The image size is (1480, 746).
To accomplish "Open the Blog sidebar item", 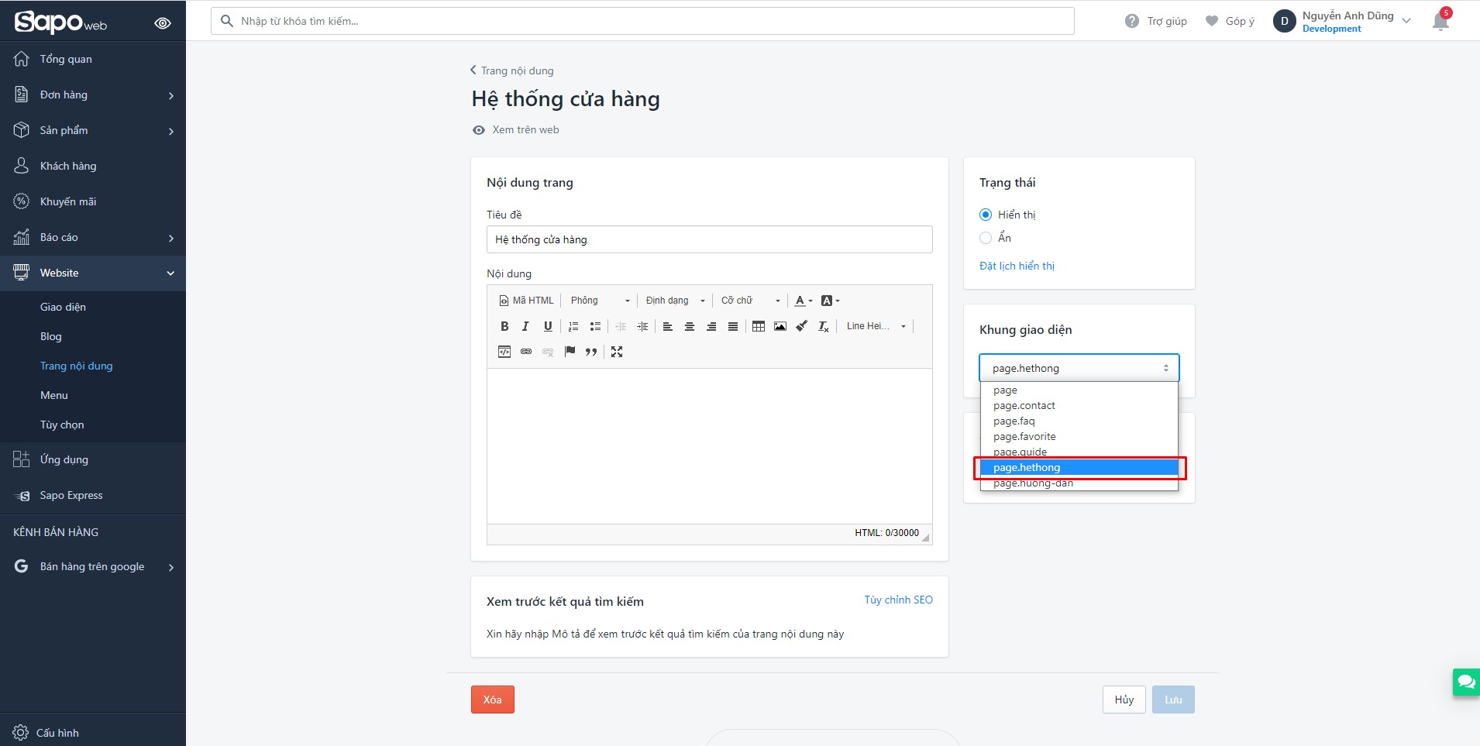I will 50,336.
